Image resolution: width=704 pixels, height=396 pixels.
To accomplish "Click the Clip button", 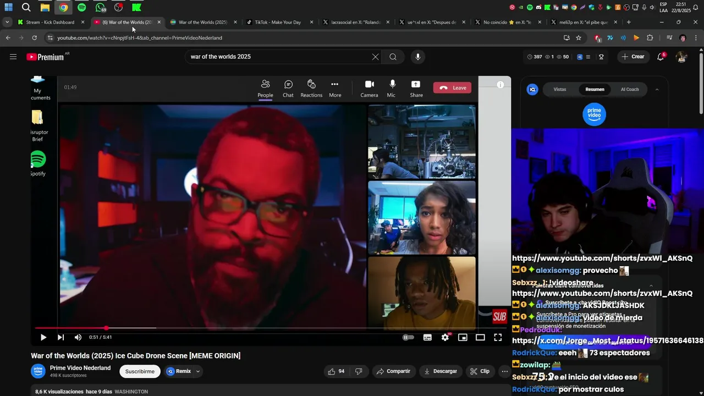I will pyautogui.click(x=480, y=371).
